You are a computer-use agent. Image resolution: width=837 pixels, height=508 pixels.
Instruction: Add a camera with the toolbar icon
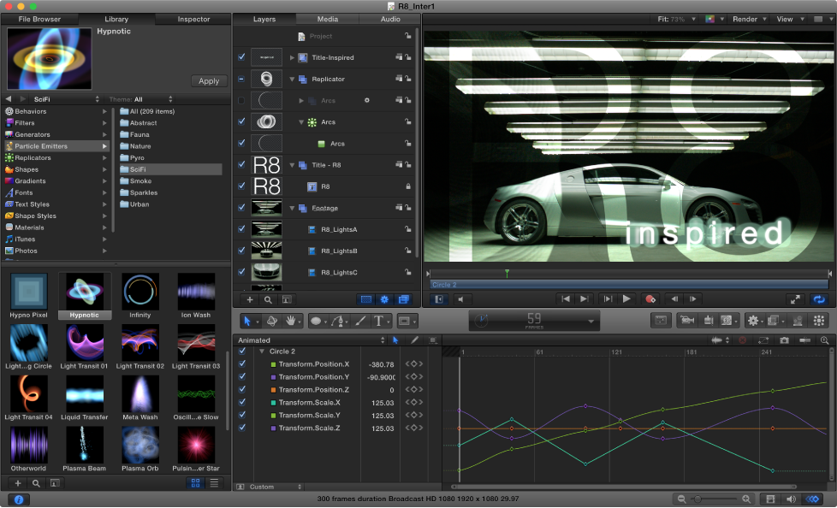click(687, 320)
